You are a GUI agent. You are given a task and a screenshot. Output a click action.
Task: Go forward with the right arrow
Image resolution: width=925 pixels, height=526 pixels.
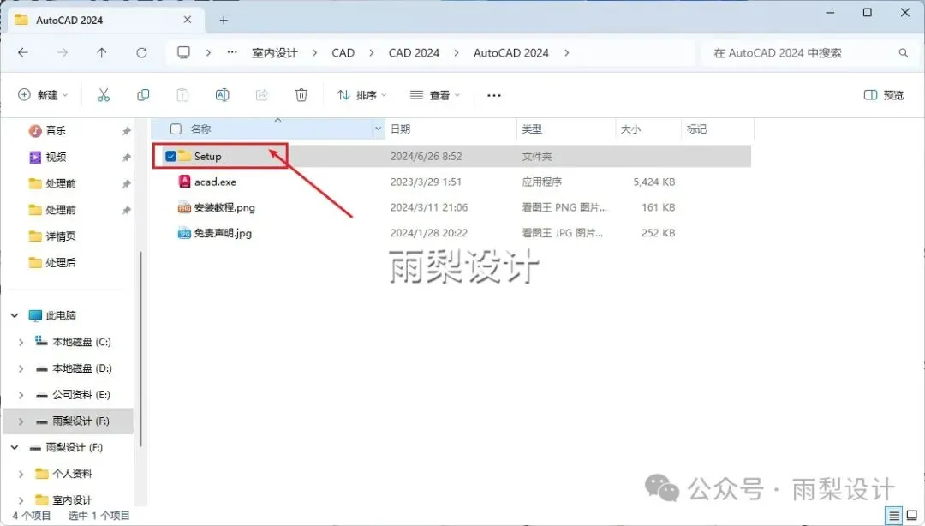pos(63,52)
